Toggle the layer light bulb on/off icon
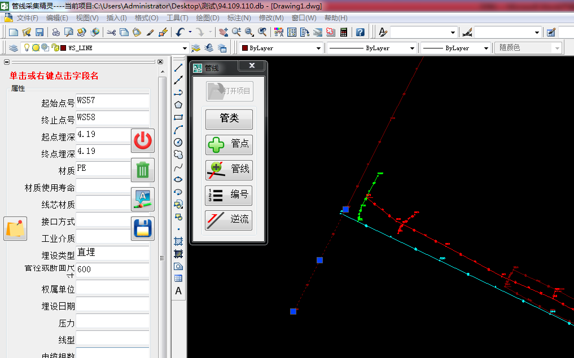The height and width of the screenshot is (358, 574). [26, 48]
